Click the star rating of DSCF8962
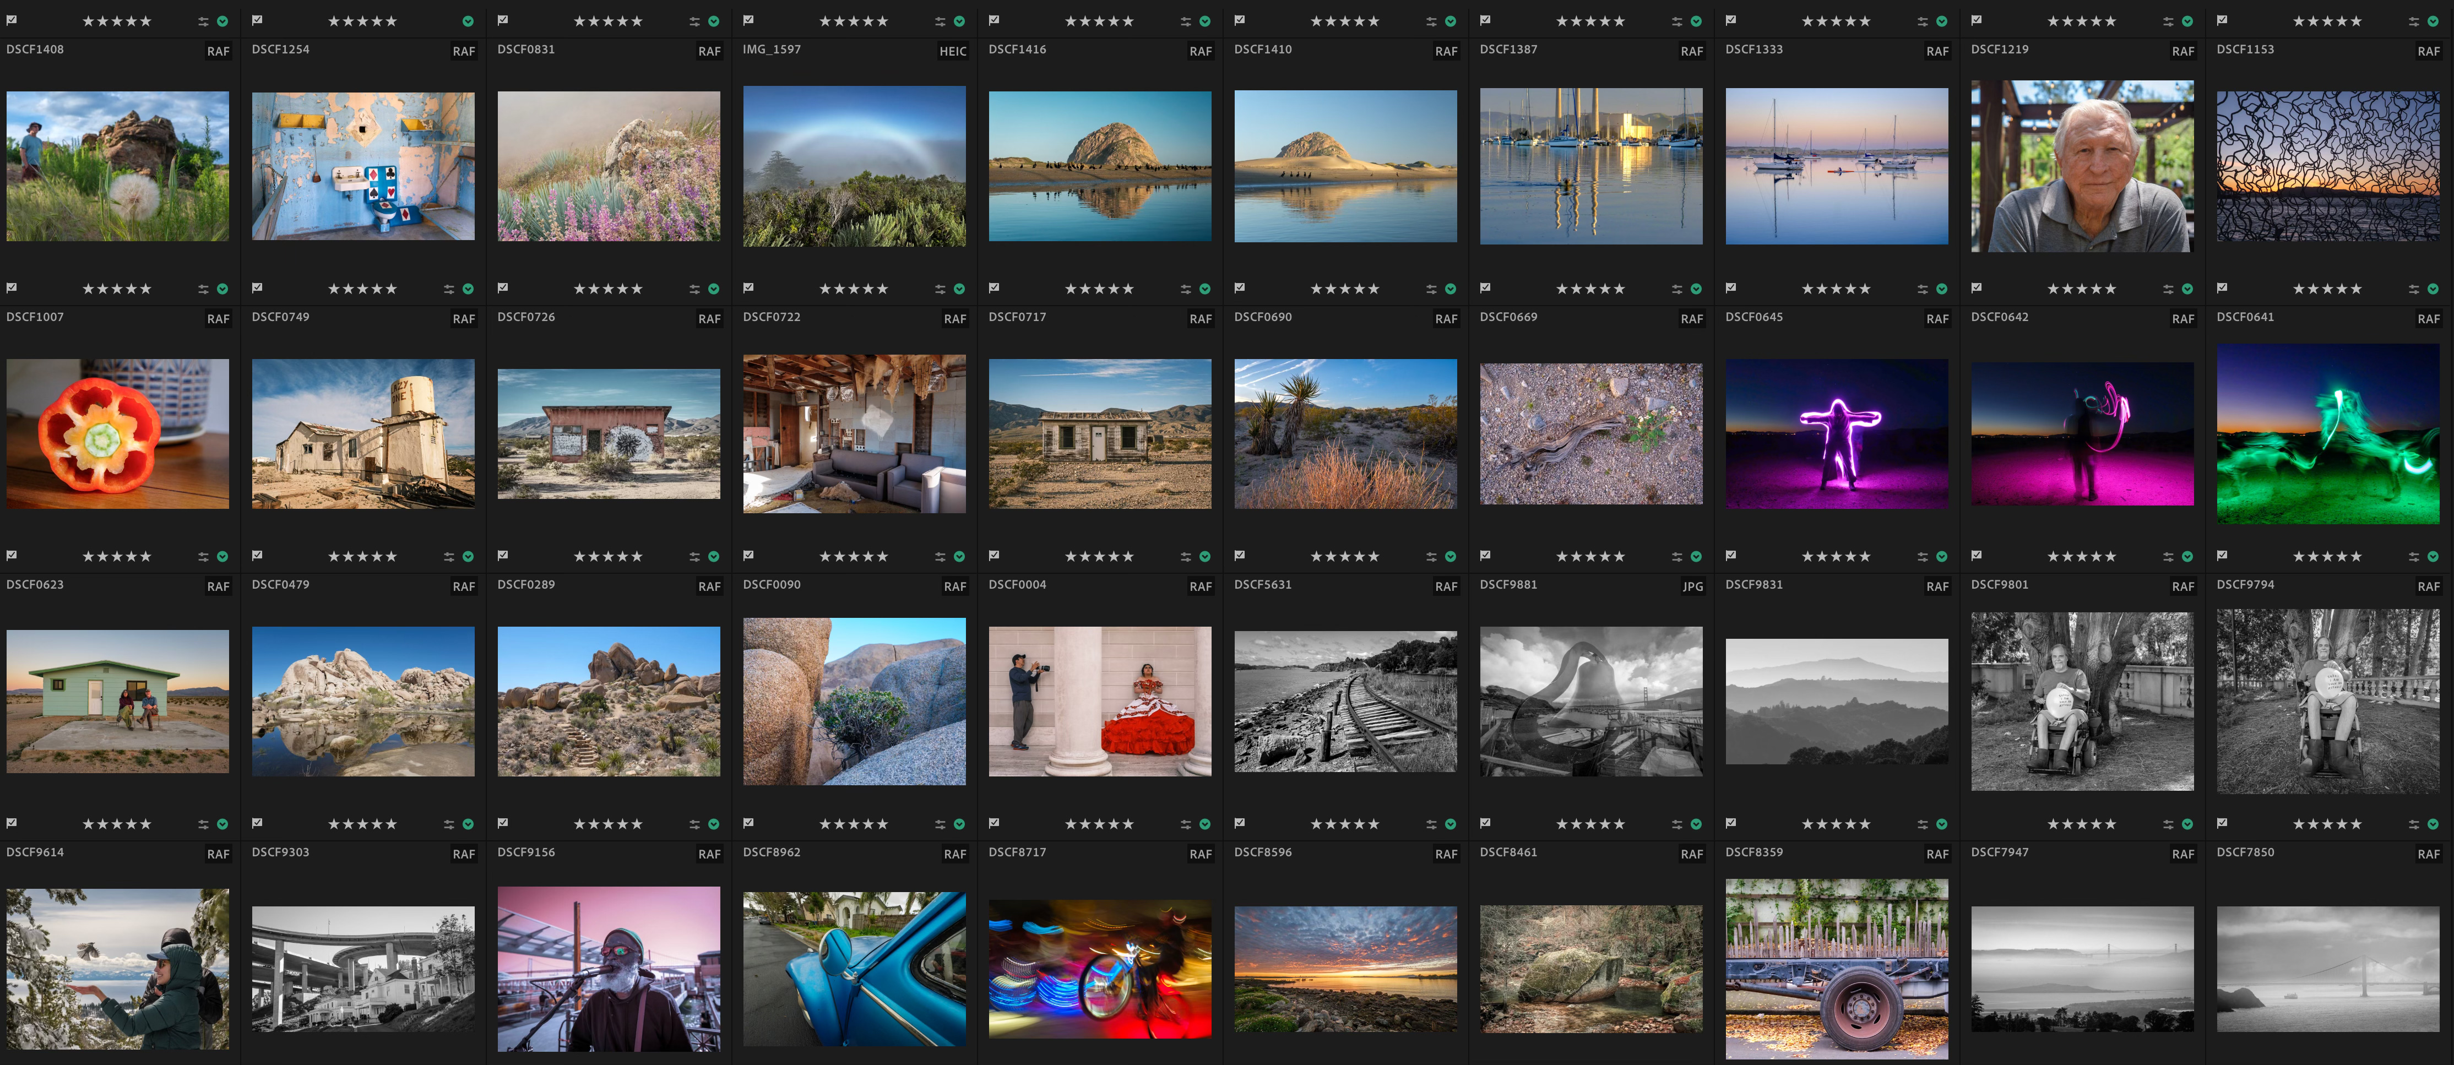The width and height of the screenshot is (2454, 1065). (x=854, y=824)
